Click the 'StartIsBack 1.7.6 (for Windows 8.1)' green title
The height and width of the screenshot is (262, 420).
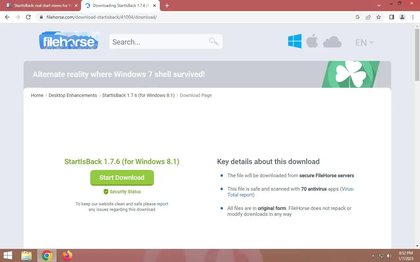tap(122, 161)
